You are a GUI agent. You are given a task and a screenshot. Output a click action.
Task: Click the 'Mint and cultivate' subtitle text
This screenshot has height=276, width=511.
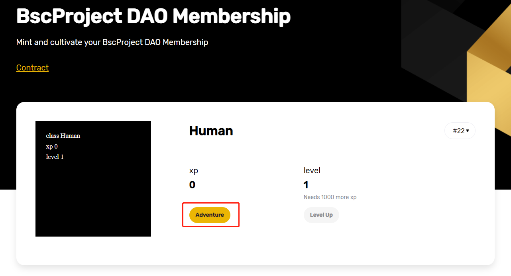112,42
